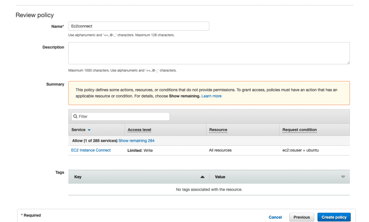The image size is (369, 222).
Task: Go back with the Previous button
Action: point(302,217)
